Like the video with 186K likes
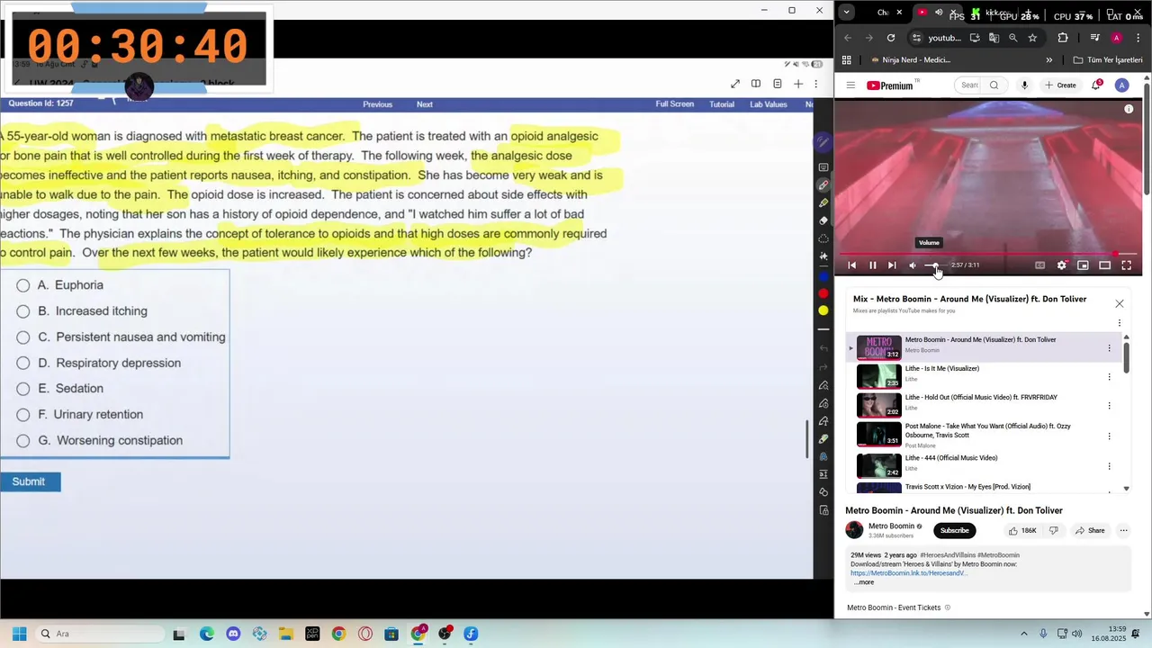Screen dimensions: 1152x648 pos(1022,531)
